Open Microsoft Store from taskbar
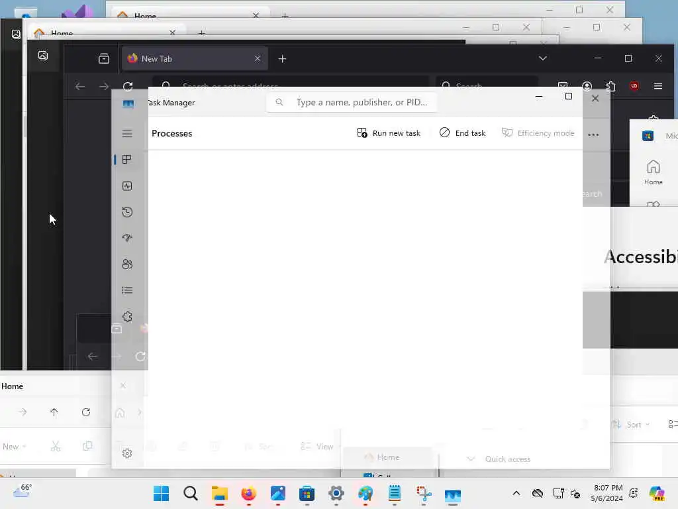The height and width of the screenshot is (509, 678). tap(307, 493)
